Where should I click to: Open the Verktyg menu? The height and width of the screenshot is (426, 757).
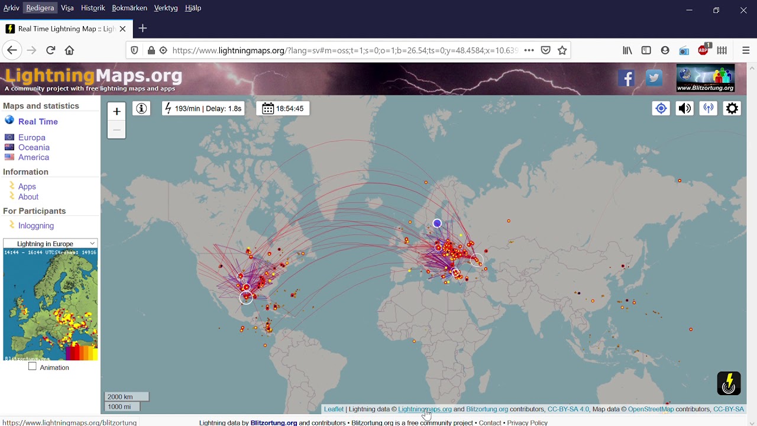point(166,8)
